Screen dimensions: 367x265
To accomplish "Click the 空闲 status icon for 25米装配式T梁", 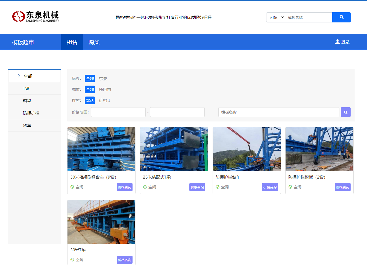I will [145, 187].
